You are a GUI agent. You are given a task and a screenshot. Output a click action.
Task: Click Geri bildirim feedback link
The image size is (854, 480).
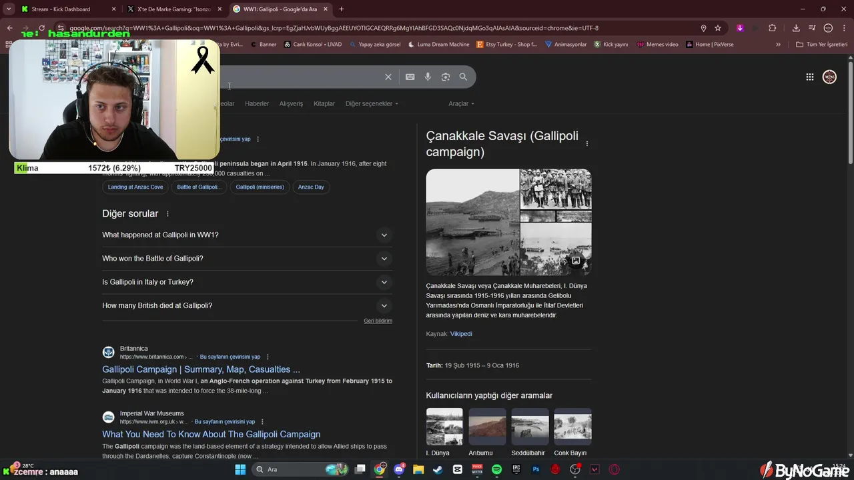[x=378, y=321]
